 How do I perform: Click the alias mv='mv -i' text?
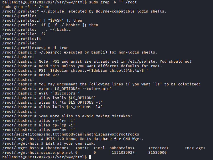click(56, 130)
